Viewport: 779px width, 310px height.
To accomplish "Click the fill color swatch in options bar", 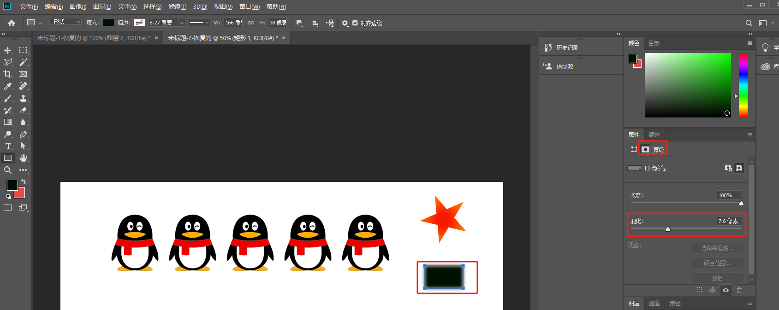I will [108, 23].
